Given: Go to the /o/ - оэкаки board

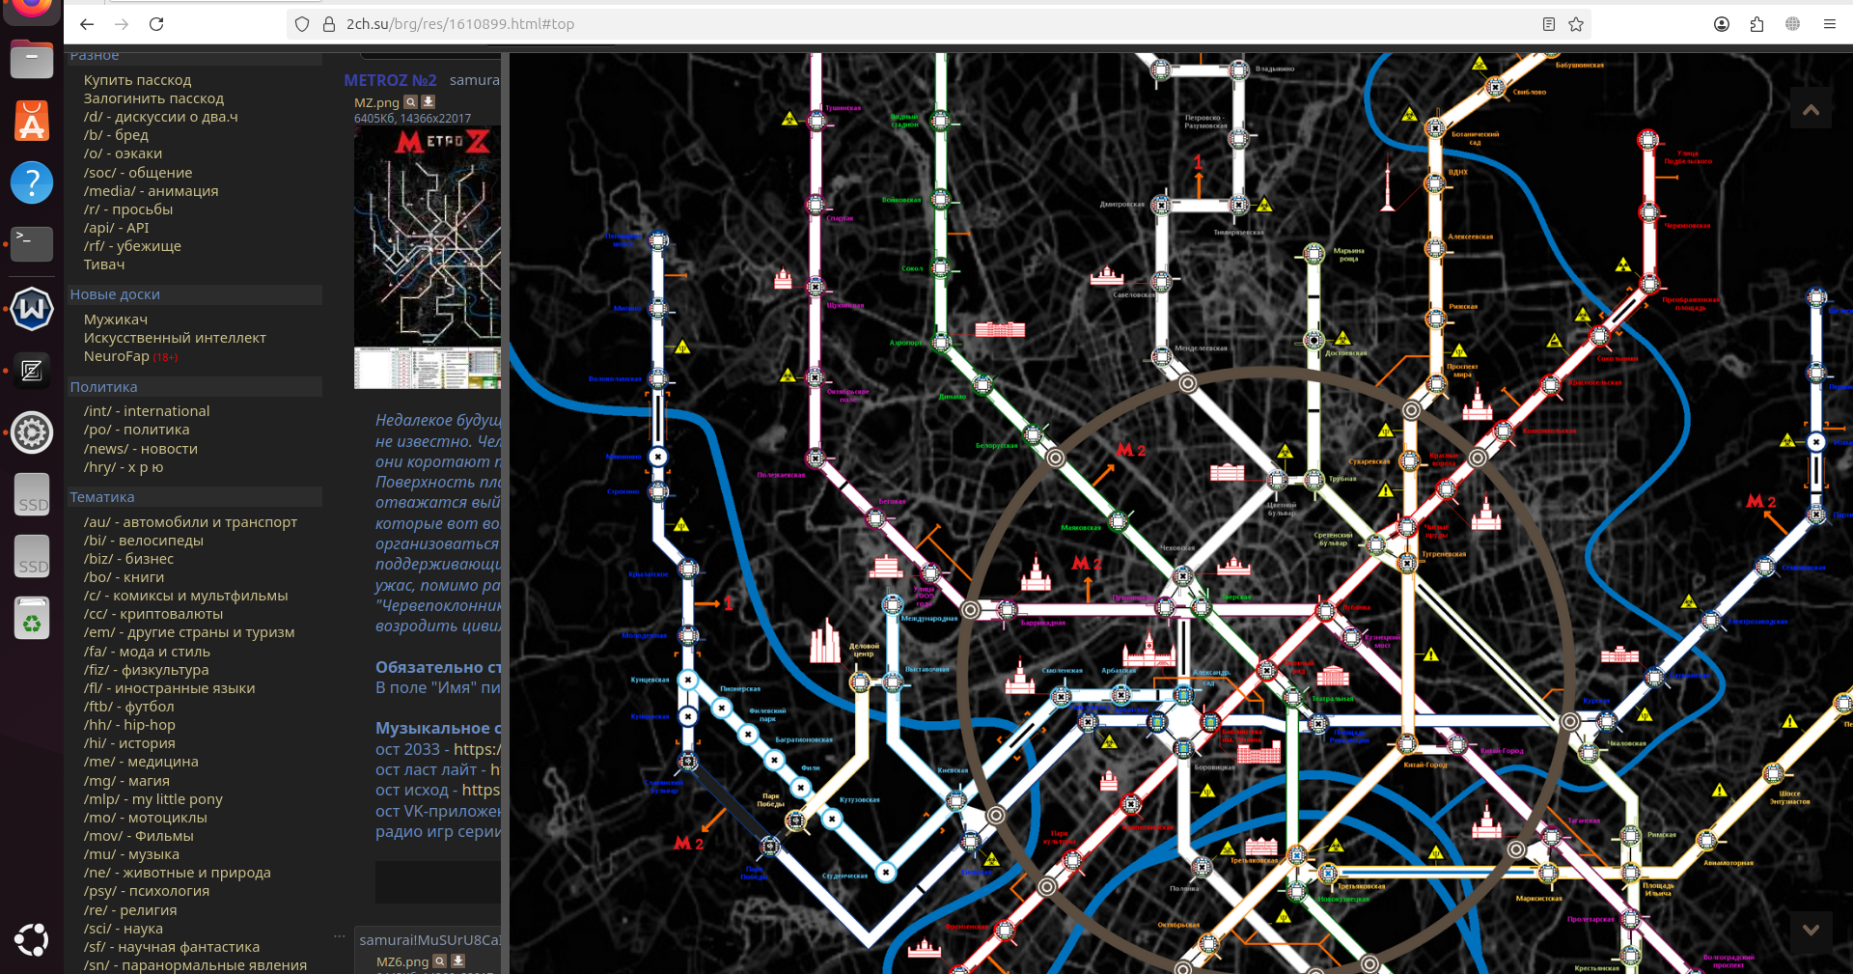Looking at the screenshot, I should coord(123,153).
